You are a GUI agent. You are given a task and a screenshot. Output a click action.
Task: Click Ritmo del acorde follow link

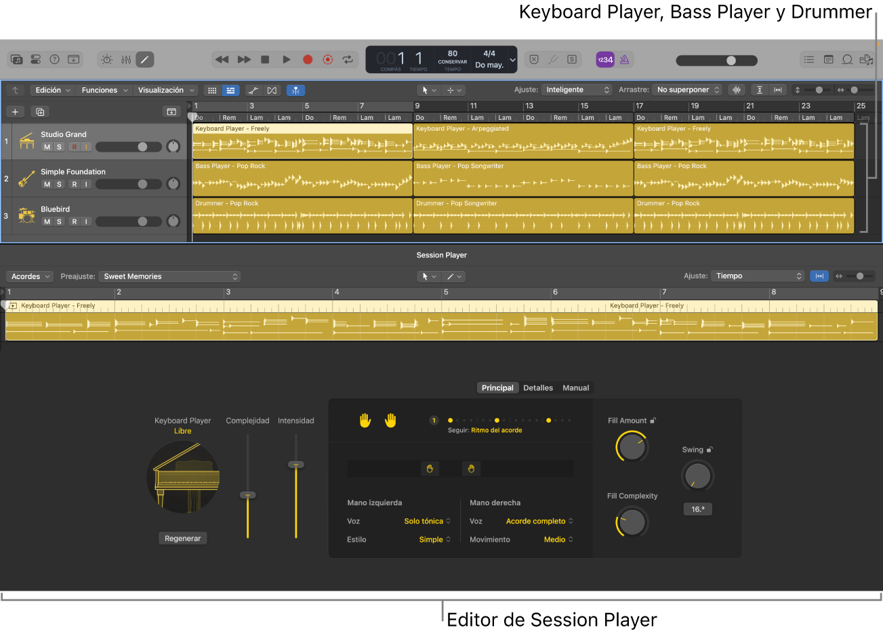pos(497,430)
